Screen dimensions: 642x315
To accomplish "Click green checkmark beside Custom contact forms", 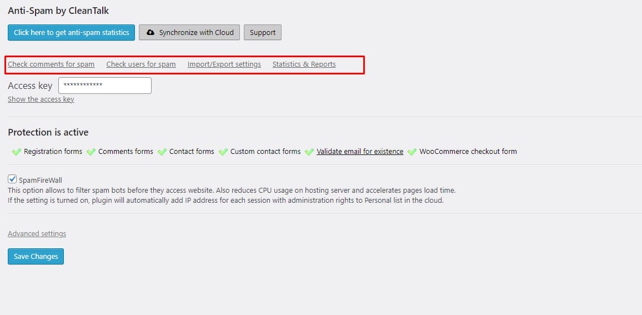I will click(223, 152).
